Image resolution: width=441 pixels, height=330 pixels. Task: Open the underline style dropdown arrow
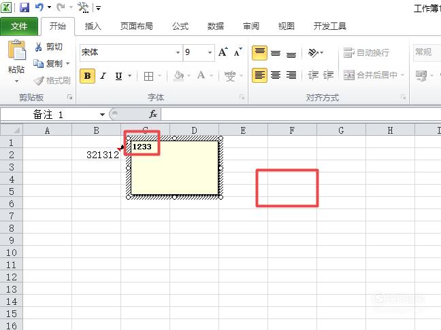[x=130, y=76]
